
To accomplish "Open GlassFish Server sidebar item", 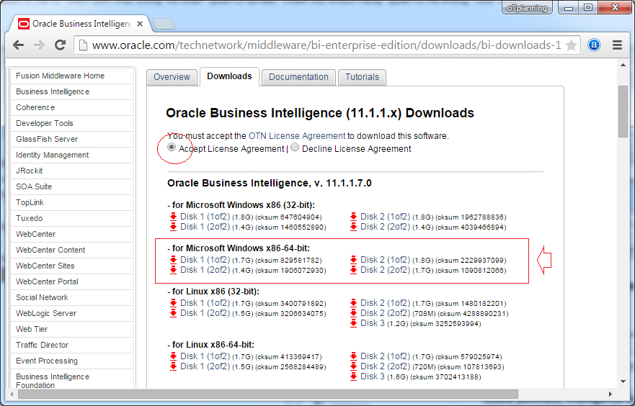I will (x=72, y=139).
